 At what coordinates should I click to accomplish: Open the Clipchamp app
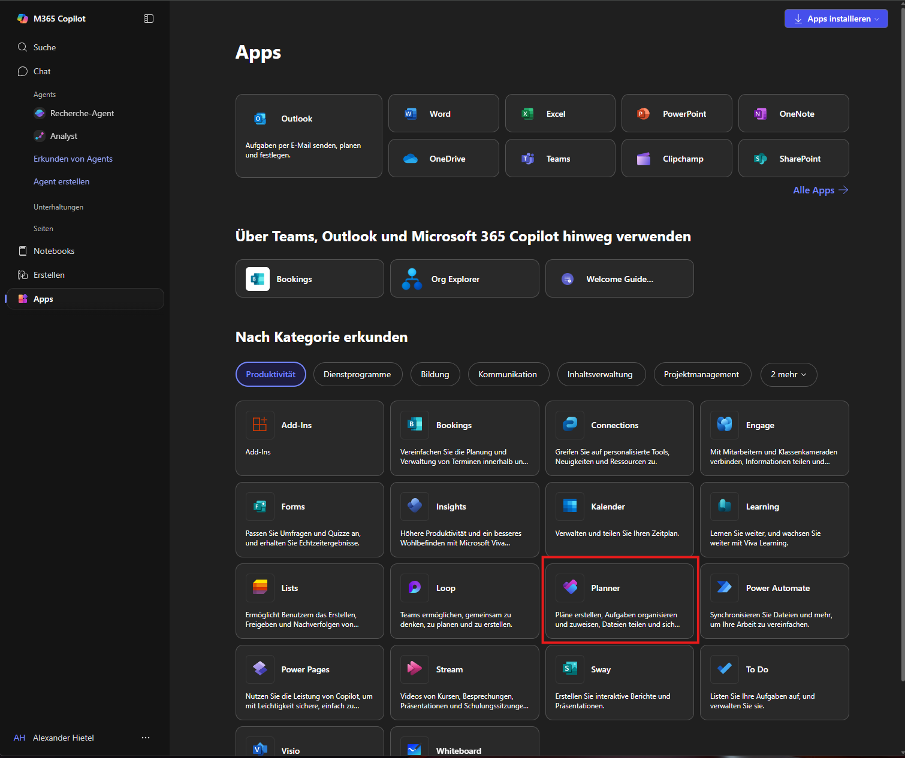[676, 159]
